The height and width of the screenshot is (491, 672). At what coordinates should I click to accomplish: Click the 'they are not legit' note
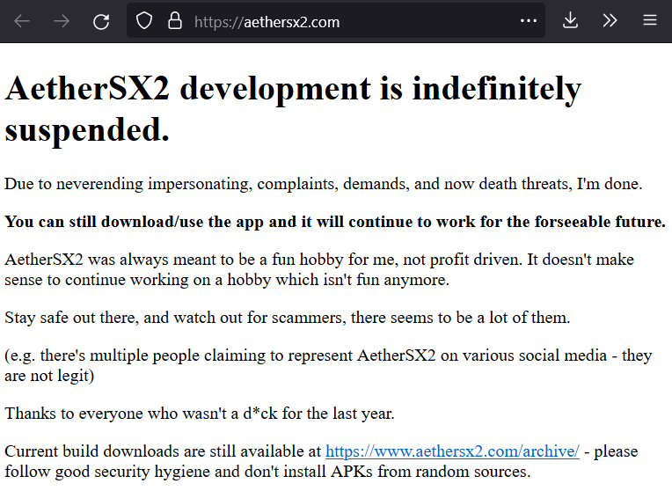click(328, 365)
